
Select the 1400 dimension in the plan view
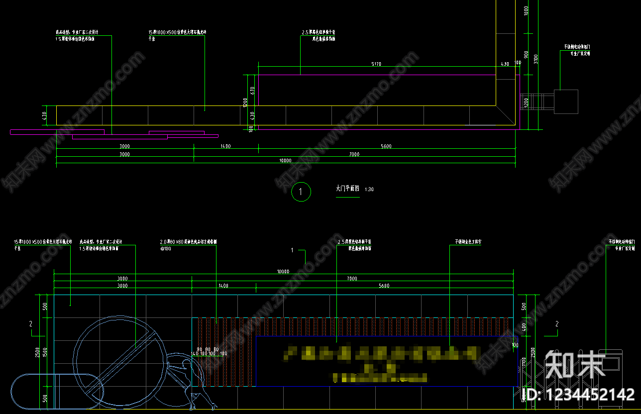(225, 146)
